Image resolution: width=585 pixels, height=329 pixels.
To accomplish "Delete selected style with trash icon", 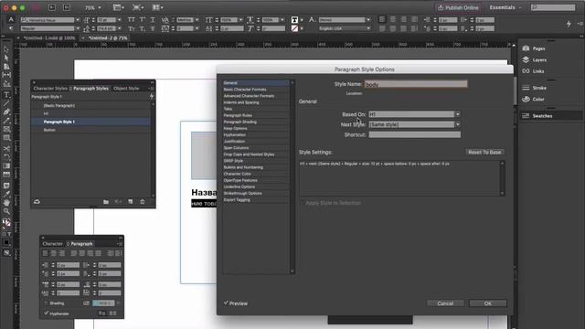I will (x=143, y=202).
